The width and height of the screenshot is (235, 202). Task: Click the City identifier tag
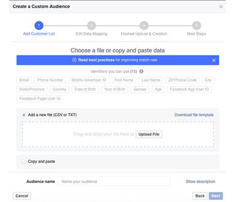point(208,80)
